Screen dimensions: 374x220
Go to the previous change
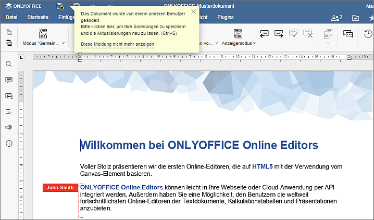(264, 34)
